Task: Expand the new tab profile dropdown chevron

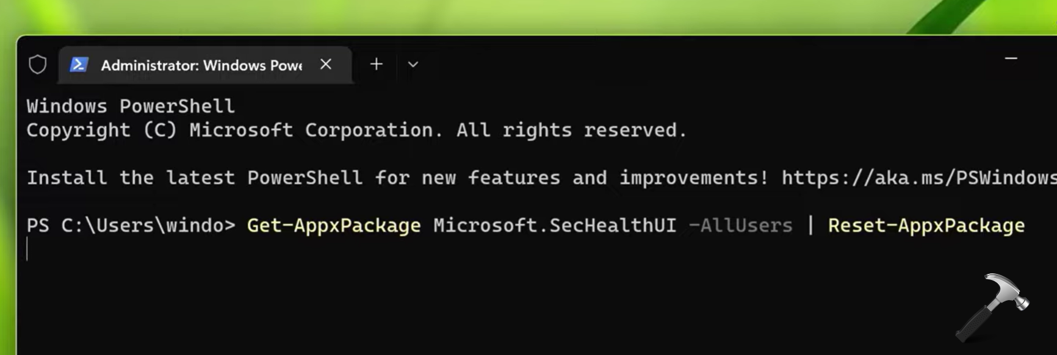Action: (x=413, y=64)
